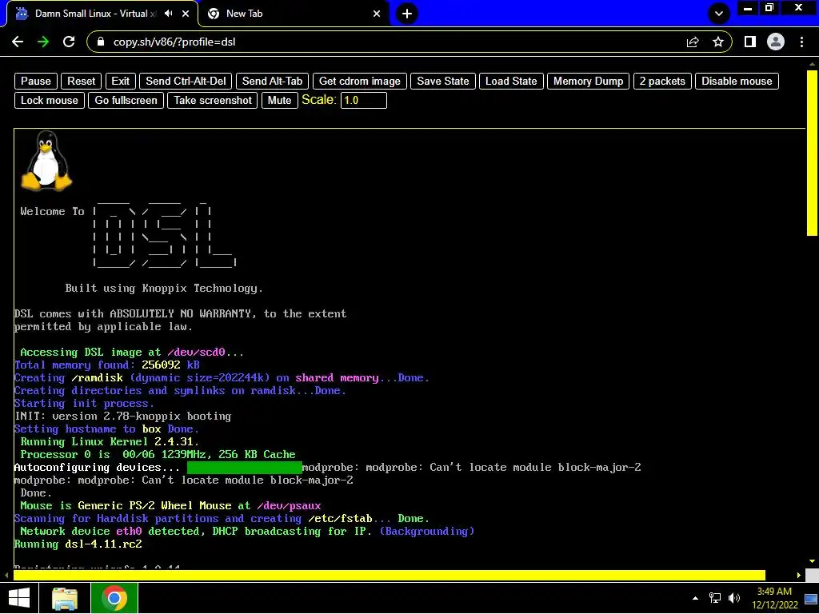Click the Pause emulator button
Viewport: 819px width, 614px height.
click(x=35, y=81)
